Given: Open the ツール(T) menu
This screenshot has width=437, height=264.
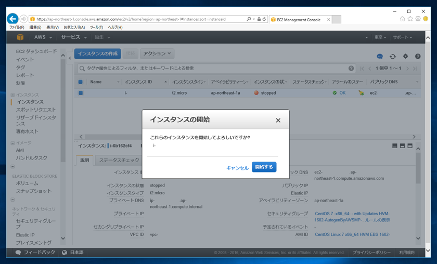Looking at the screenshot, I should (x=96, y=28).
